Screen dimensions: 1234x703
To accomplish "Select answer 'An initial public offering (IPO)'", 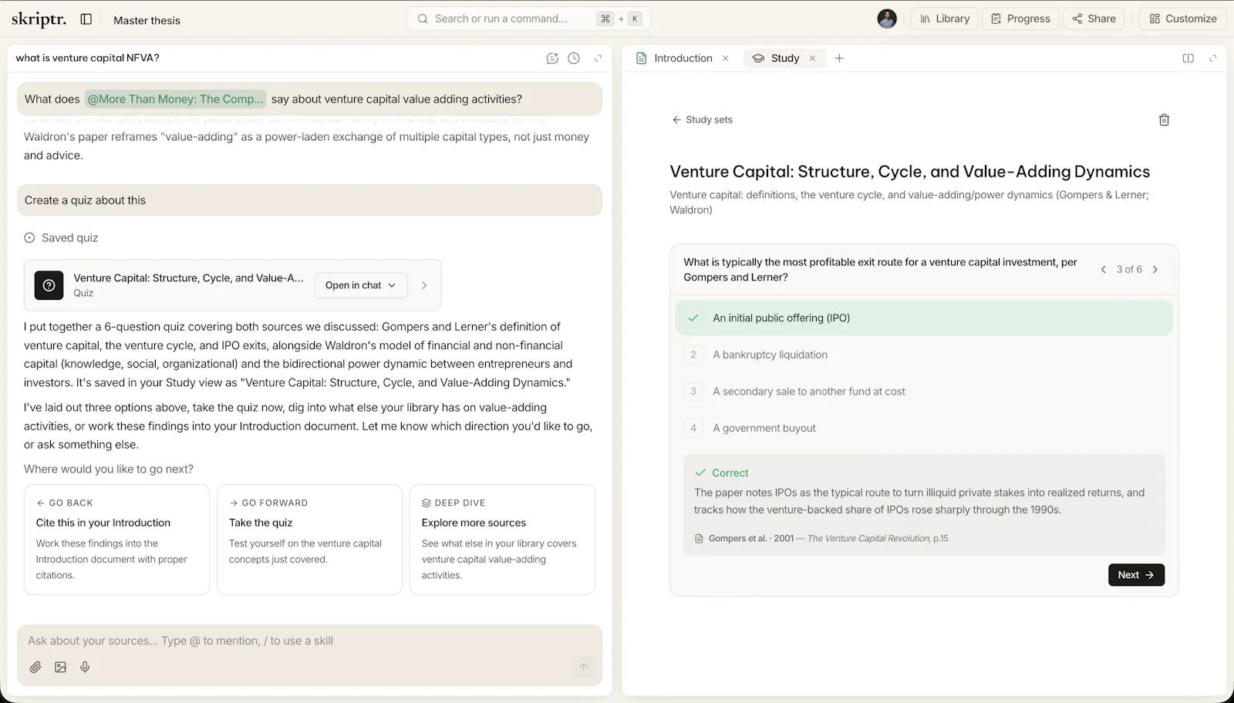I will click(924, 318).
